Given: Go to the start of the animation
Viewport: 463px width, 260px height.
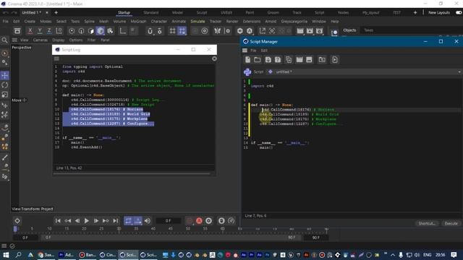Looking at the screenshot, I should click(58, 221).
